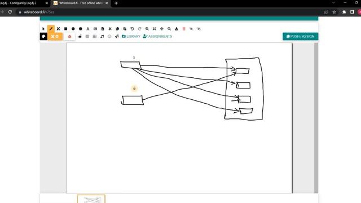Open a new browser tab
Viewport: 361px width, 203px height.
116,3
